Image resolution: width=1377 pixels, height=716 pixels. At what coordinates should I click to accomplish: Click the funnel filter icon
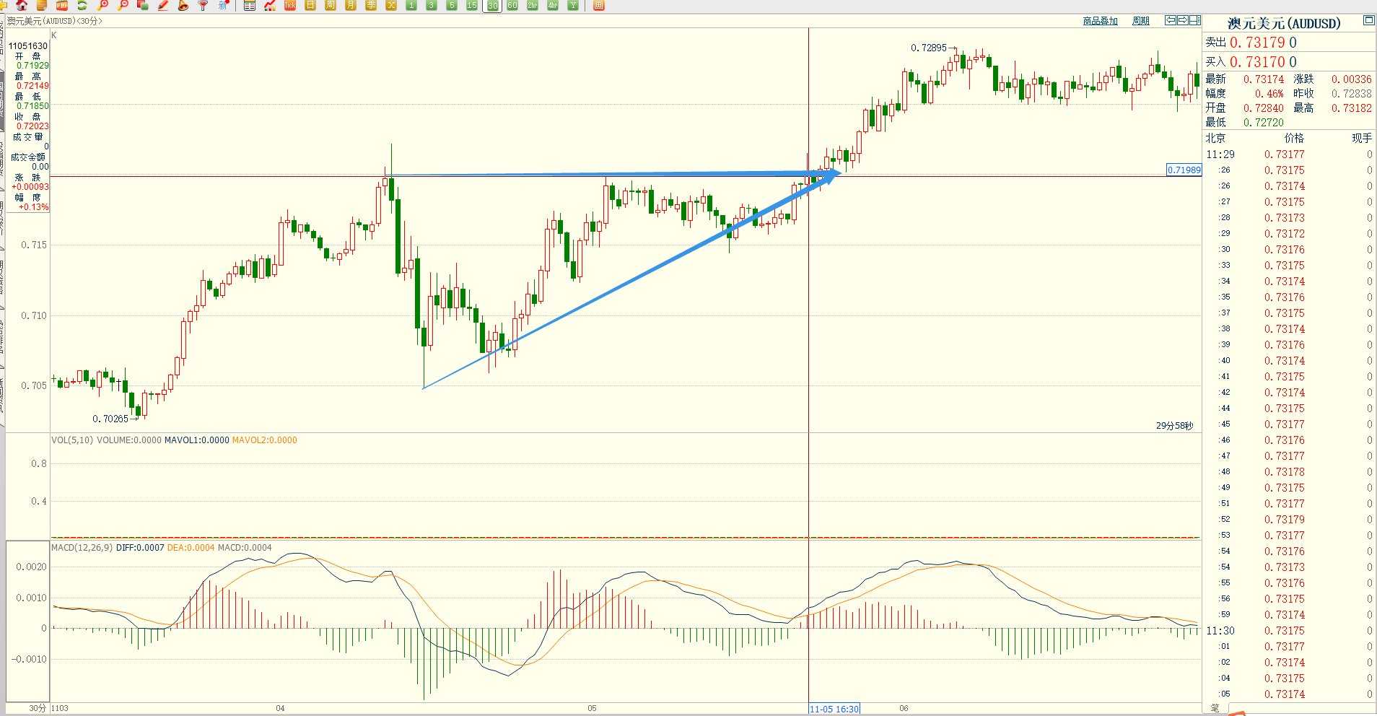(x=204, y=5)
